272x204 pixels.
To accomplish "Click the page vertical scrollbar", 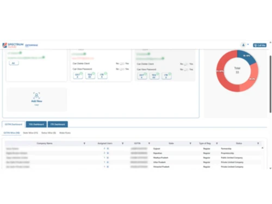I will tap(270, 84).
